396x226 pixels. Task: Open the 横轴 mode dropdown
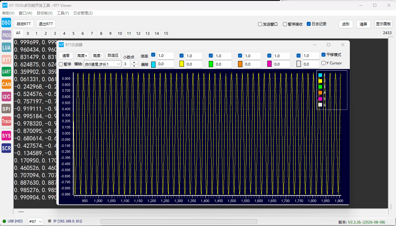[x=103, y=64]
